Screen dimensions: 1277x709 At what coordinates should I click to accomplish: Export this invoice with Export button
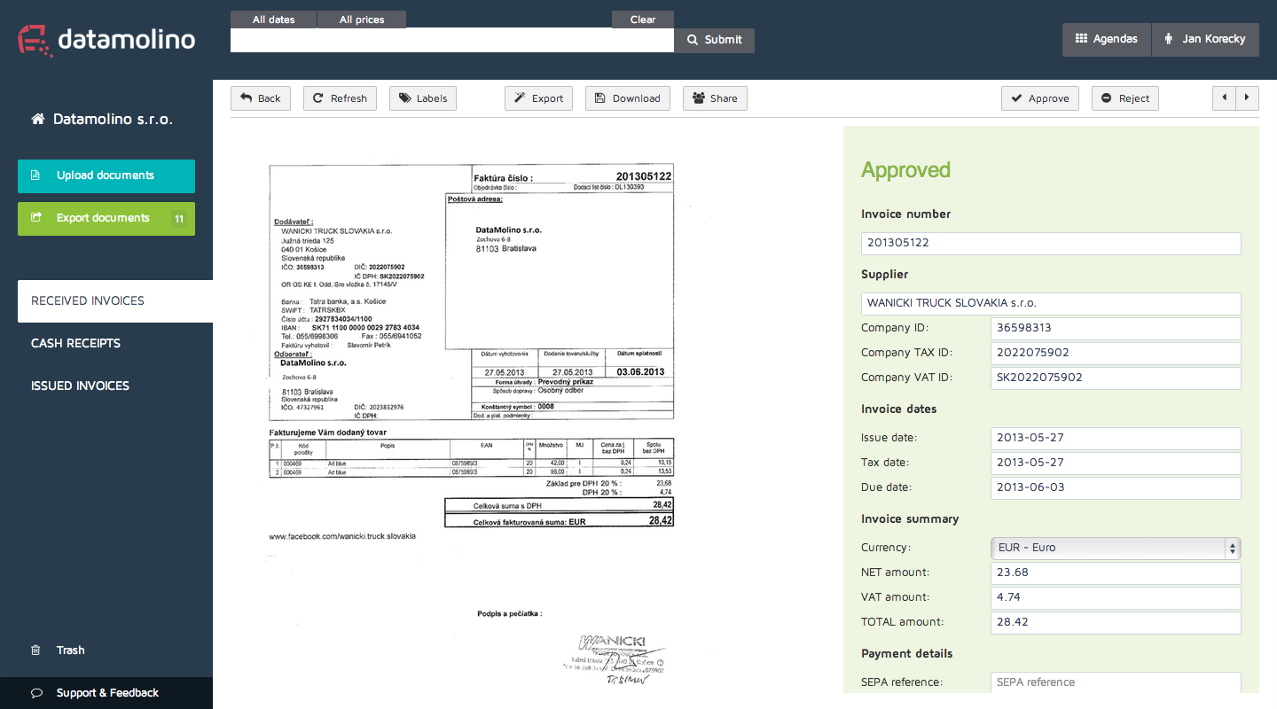pos(538,98)
